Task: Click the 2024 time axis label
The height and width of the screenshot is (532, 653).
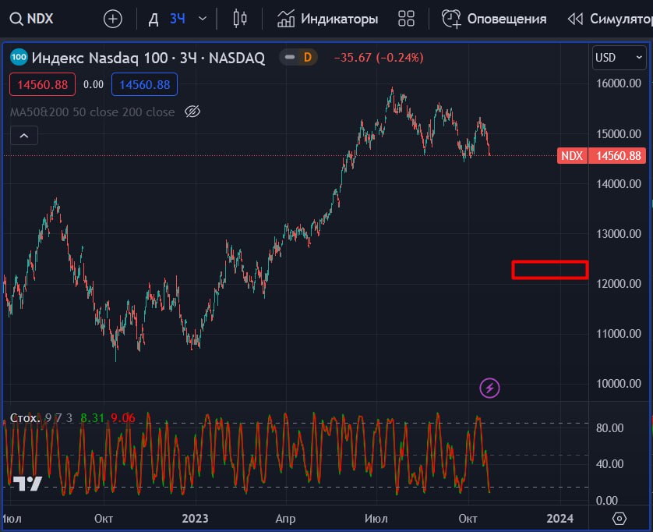Action: [x=559, y=519]
